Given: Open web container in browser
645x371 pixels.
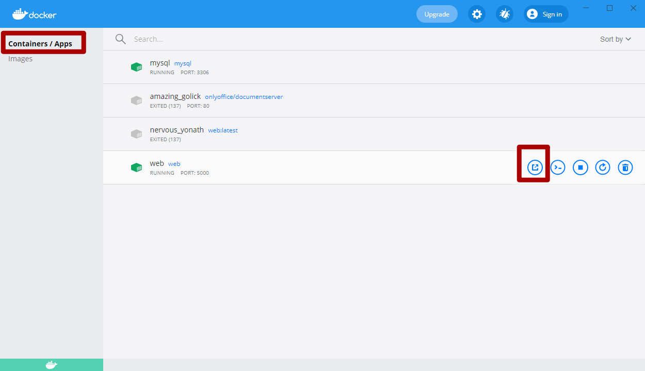Looking at the screenshot, I should [535, 167].
